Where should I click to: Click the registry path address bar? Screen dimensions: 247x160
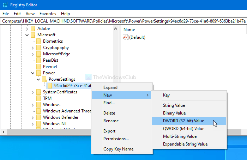pyautogui.click(x=123, y=21)
